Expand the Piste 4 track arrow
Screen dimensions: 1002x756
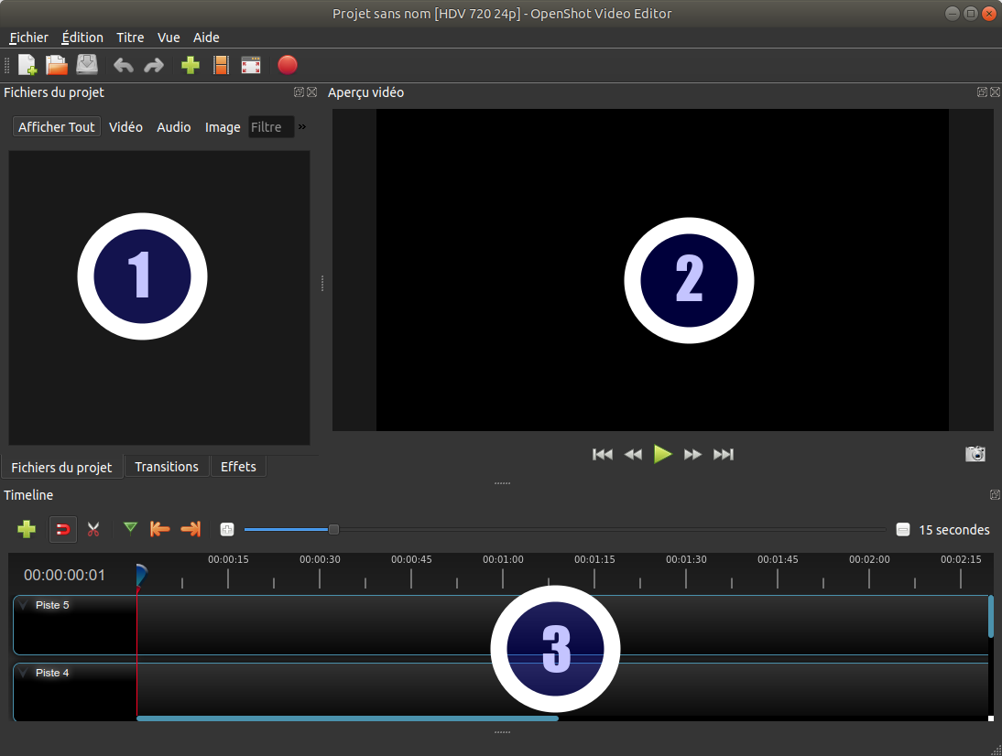(24, 673)
